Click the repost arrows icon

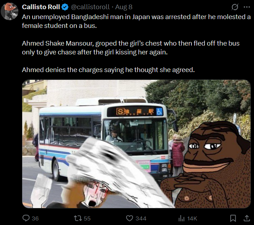pos(78,218)
